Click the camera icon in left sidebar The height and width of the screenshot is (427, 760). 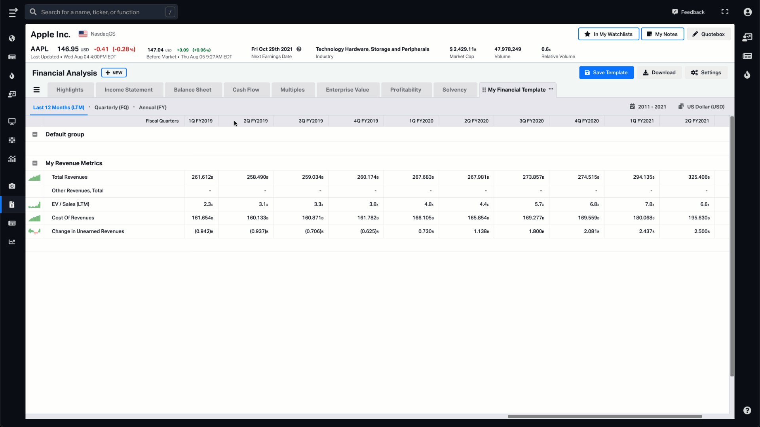[x=12, y=186]
